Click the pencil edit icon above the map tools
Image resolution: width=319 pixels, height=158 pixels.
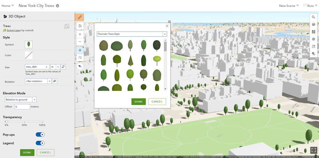[80, 17]
